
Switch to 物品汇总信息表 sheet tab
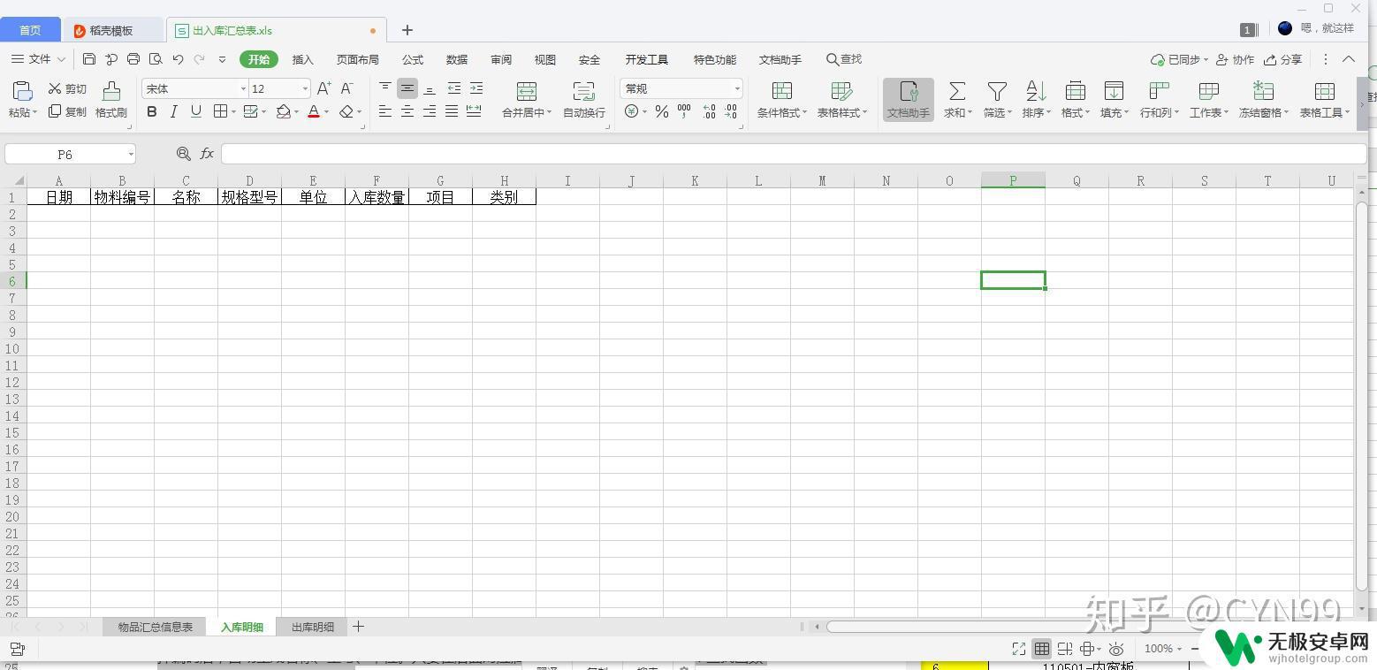click(x=156, y=627)
